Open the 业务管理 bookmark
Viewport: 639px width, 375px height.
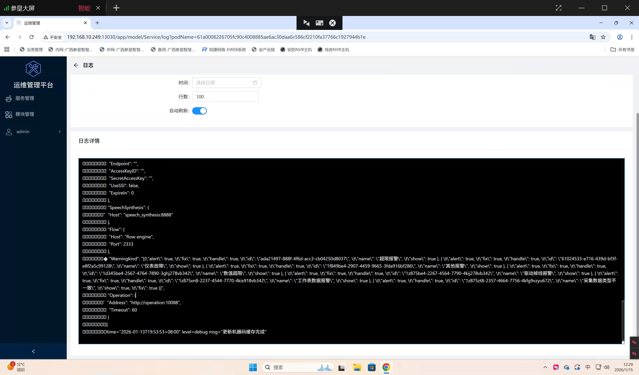coord(31,50)
